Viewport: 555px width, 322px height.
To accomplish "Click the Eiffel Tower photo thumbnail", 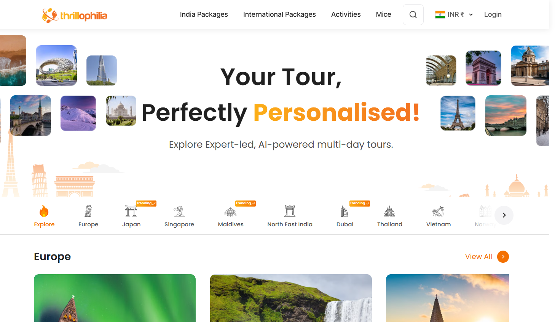I will 458,113.
